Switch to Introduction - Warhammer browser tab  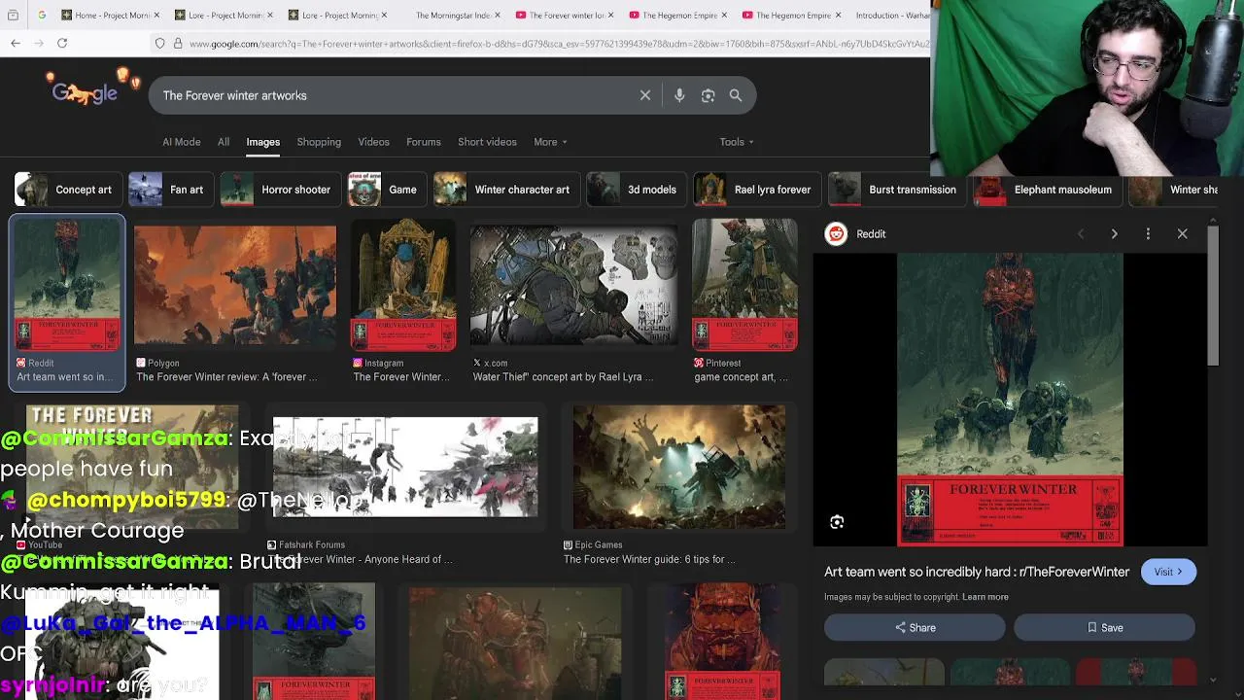click(x=891, y=15)
